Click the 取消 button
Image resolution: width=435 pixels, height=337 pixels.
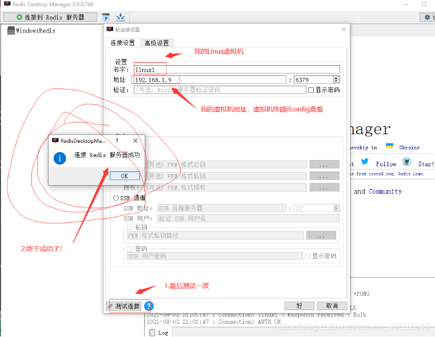pos(332,306)
